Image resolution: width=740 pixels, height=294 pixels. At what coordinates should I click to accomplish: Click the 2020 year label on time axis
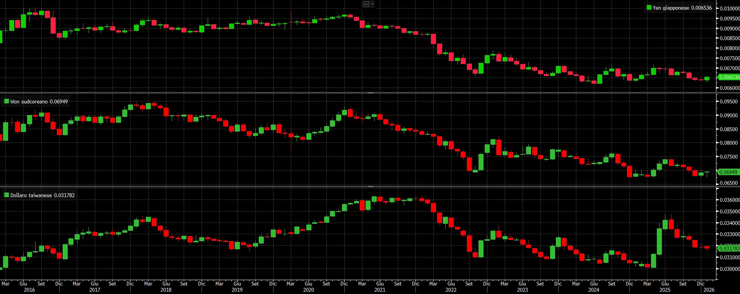click(308, 290)
